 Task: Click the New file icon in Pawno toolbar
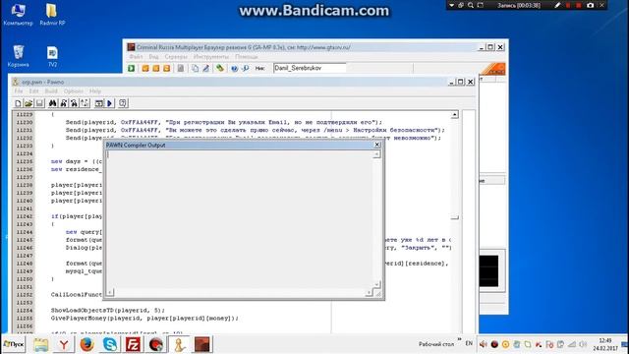[18, 103]
